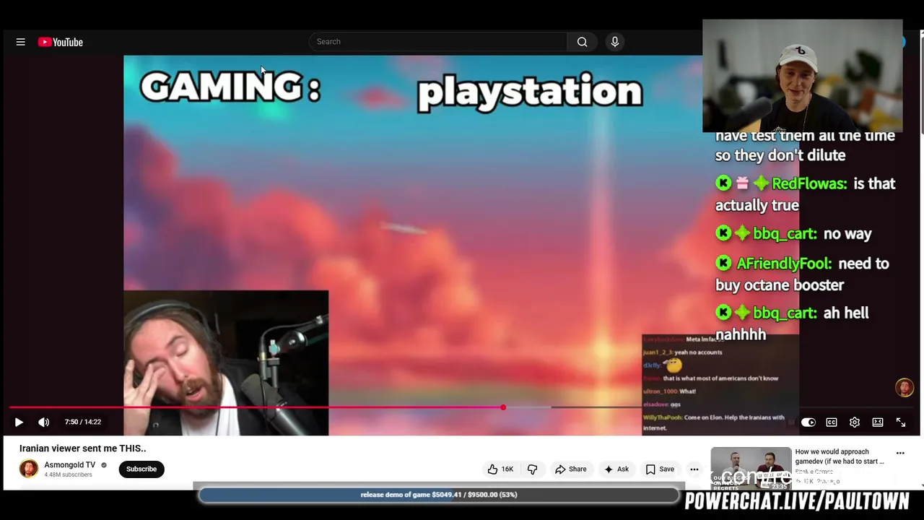The width and height of the screenshot is (924, 520).
Task: Submit search with magnifier button
Action: coord(582,42)
